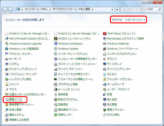Open Firebird 2.1 Server Manager link
Image resolution: width=164 pixels, height=126 pixels.
coord(79,33)
